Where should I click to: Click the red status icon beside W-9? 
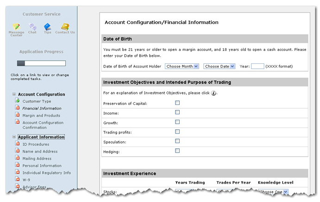coord(18,179)
